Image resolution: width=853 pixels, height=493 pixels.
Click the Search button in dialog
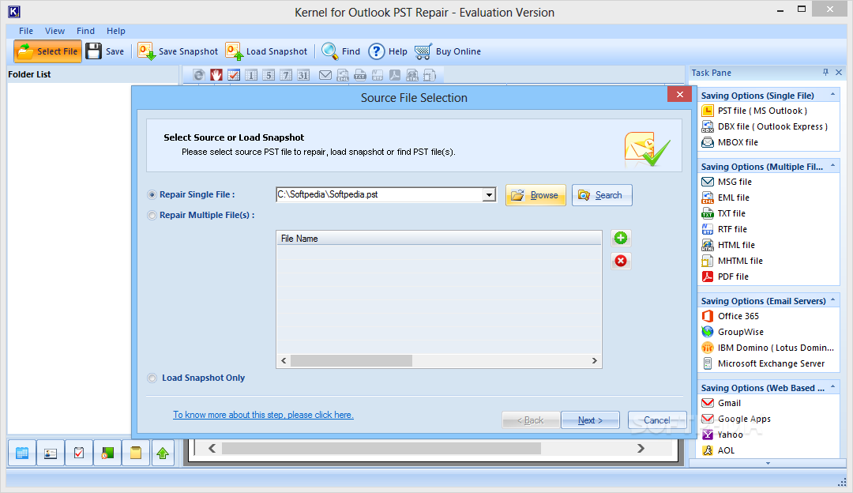[602, 195]
